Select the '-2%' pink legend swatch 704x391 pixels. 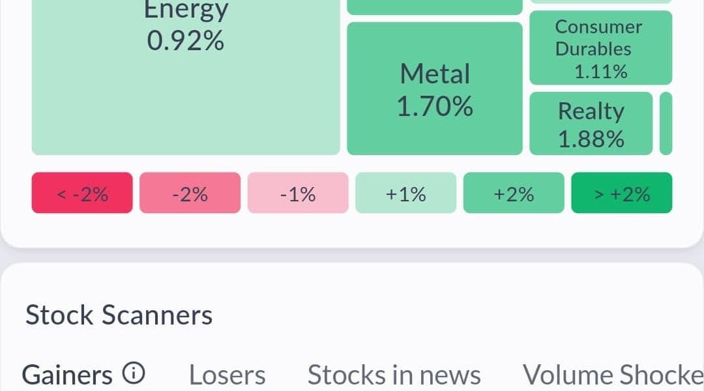(x=190, y=193)
